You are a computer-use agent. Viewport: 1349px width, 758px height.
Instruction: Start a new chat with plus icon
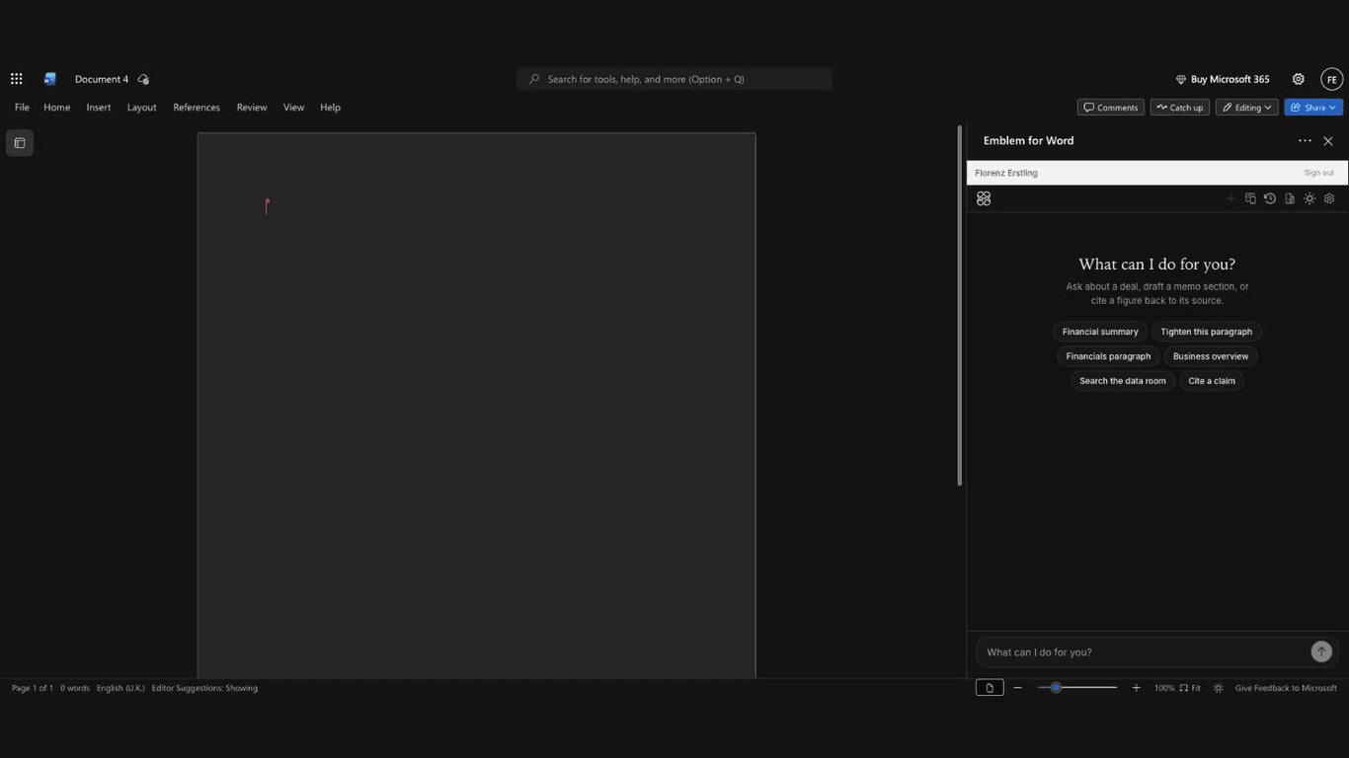coord(1230,198)
